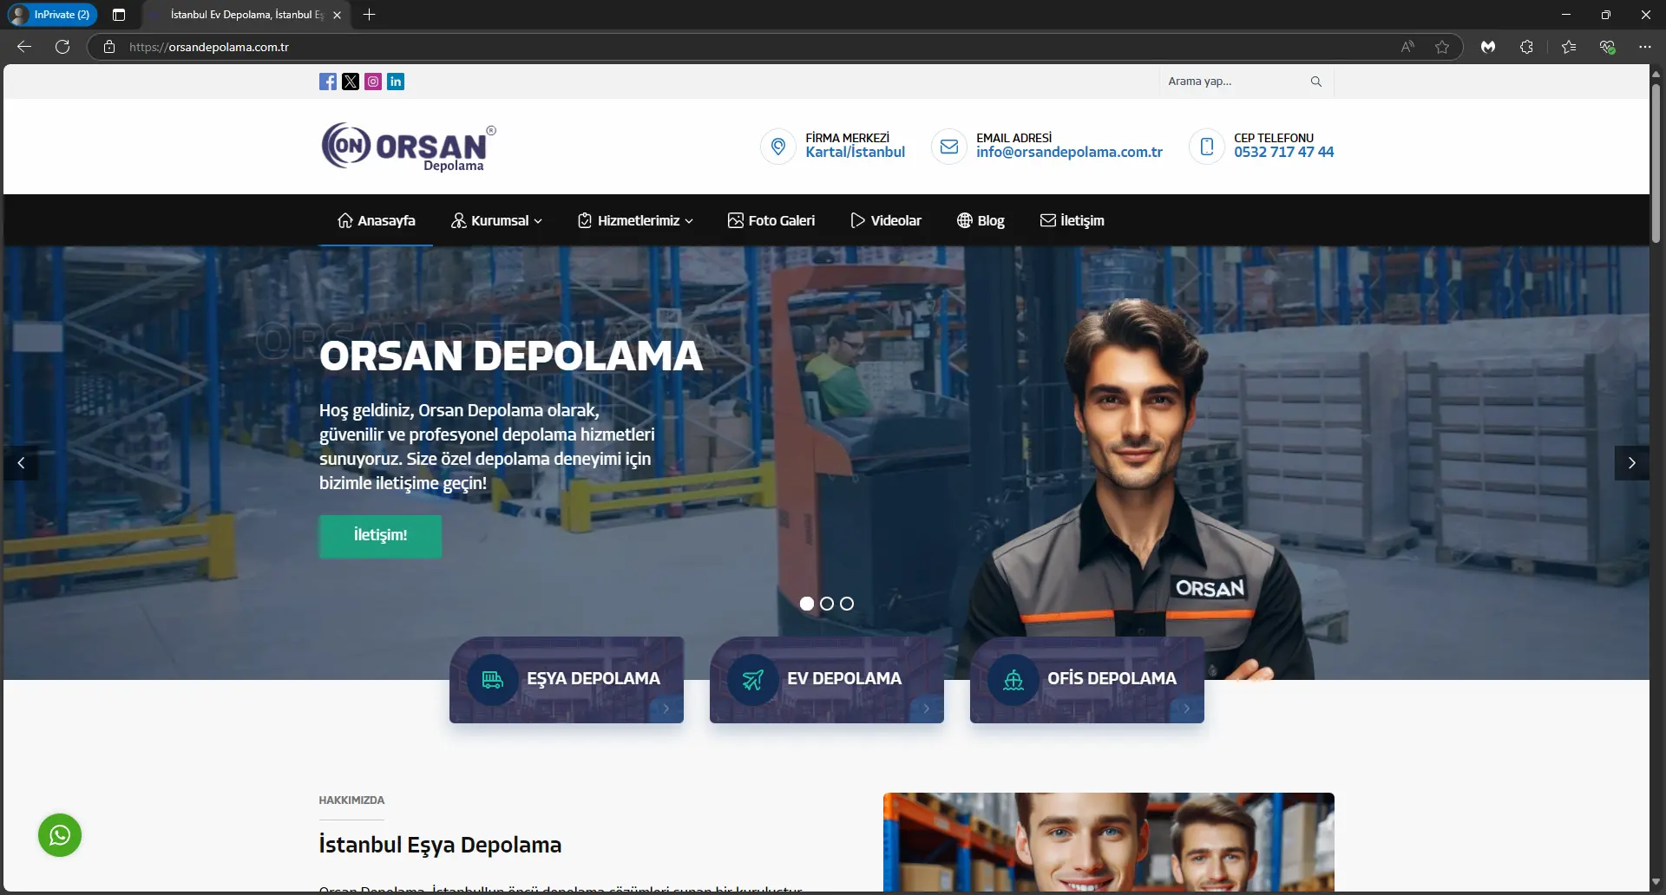Advance the slider with right arrow
This screenshot has width=1666, height=895.
click(x=1632, y=463)
